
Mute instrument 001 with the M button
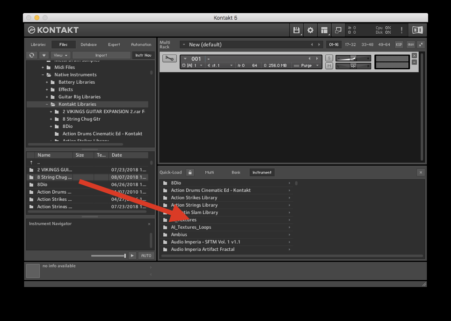pyautogui.click(x=329, y=66)
